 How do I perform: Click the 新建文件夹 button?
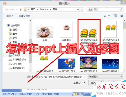pyautogui.click(x=24, y=16)
